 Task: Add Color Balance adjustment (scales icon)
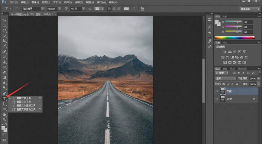[x=227, y=57]
